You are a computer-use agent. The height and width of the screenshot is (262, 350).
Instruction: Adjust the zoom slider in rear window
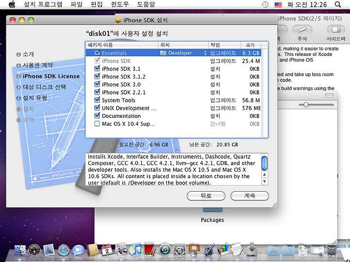click(x=306, y=104)
